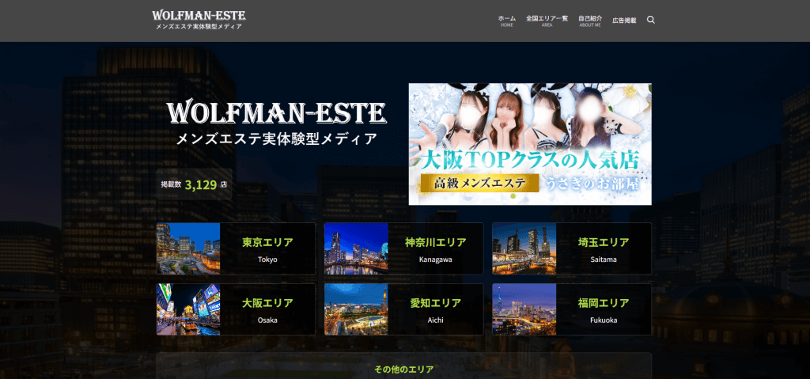Open the 広告掲載 menu link
Viewport: 810px width, 379px height.
[624, 21]
